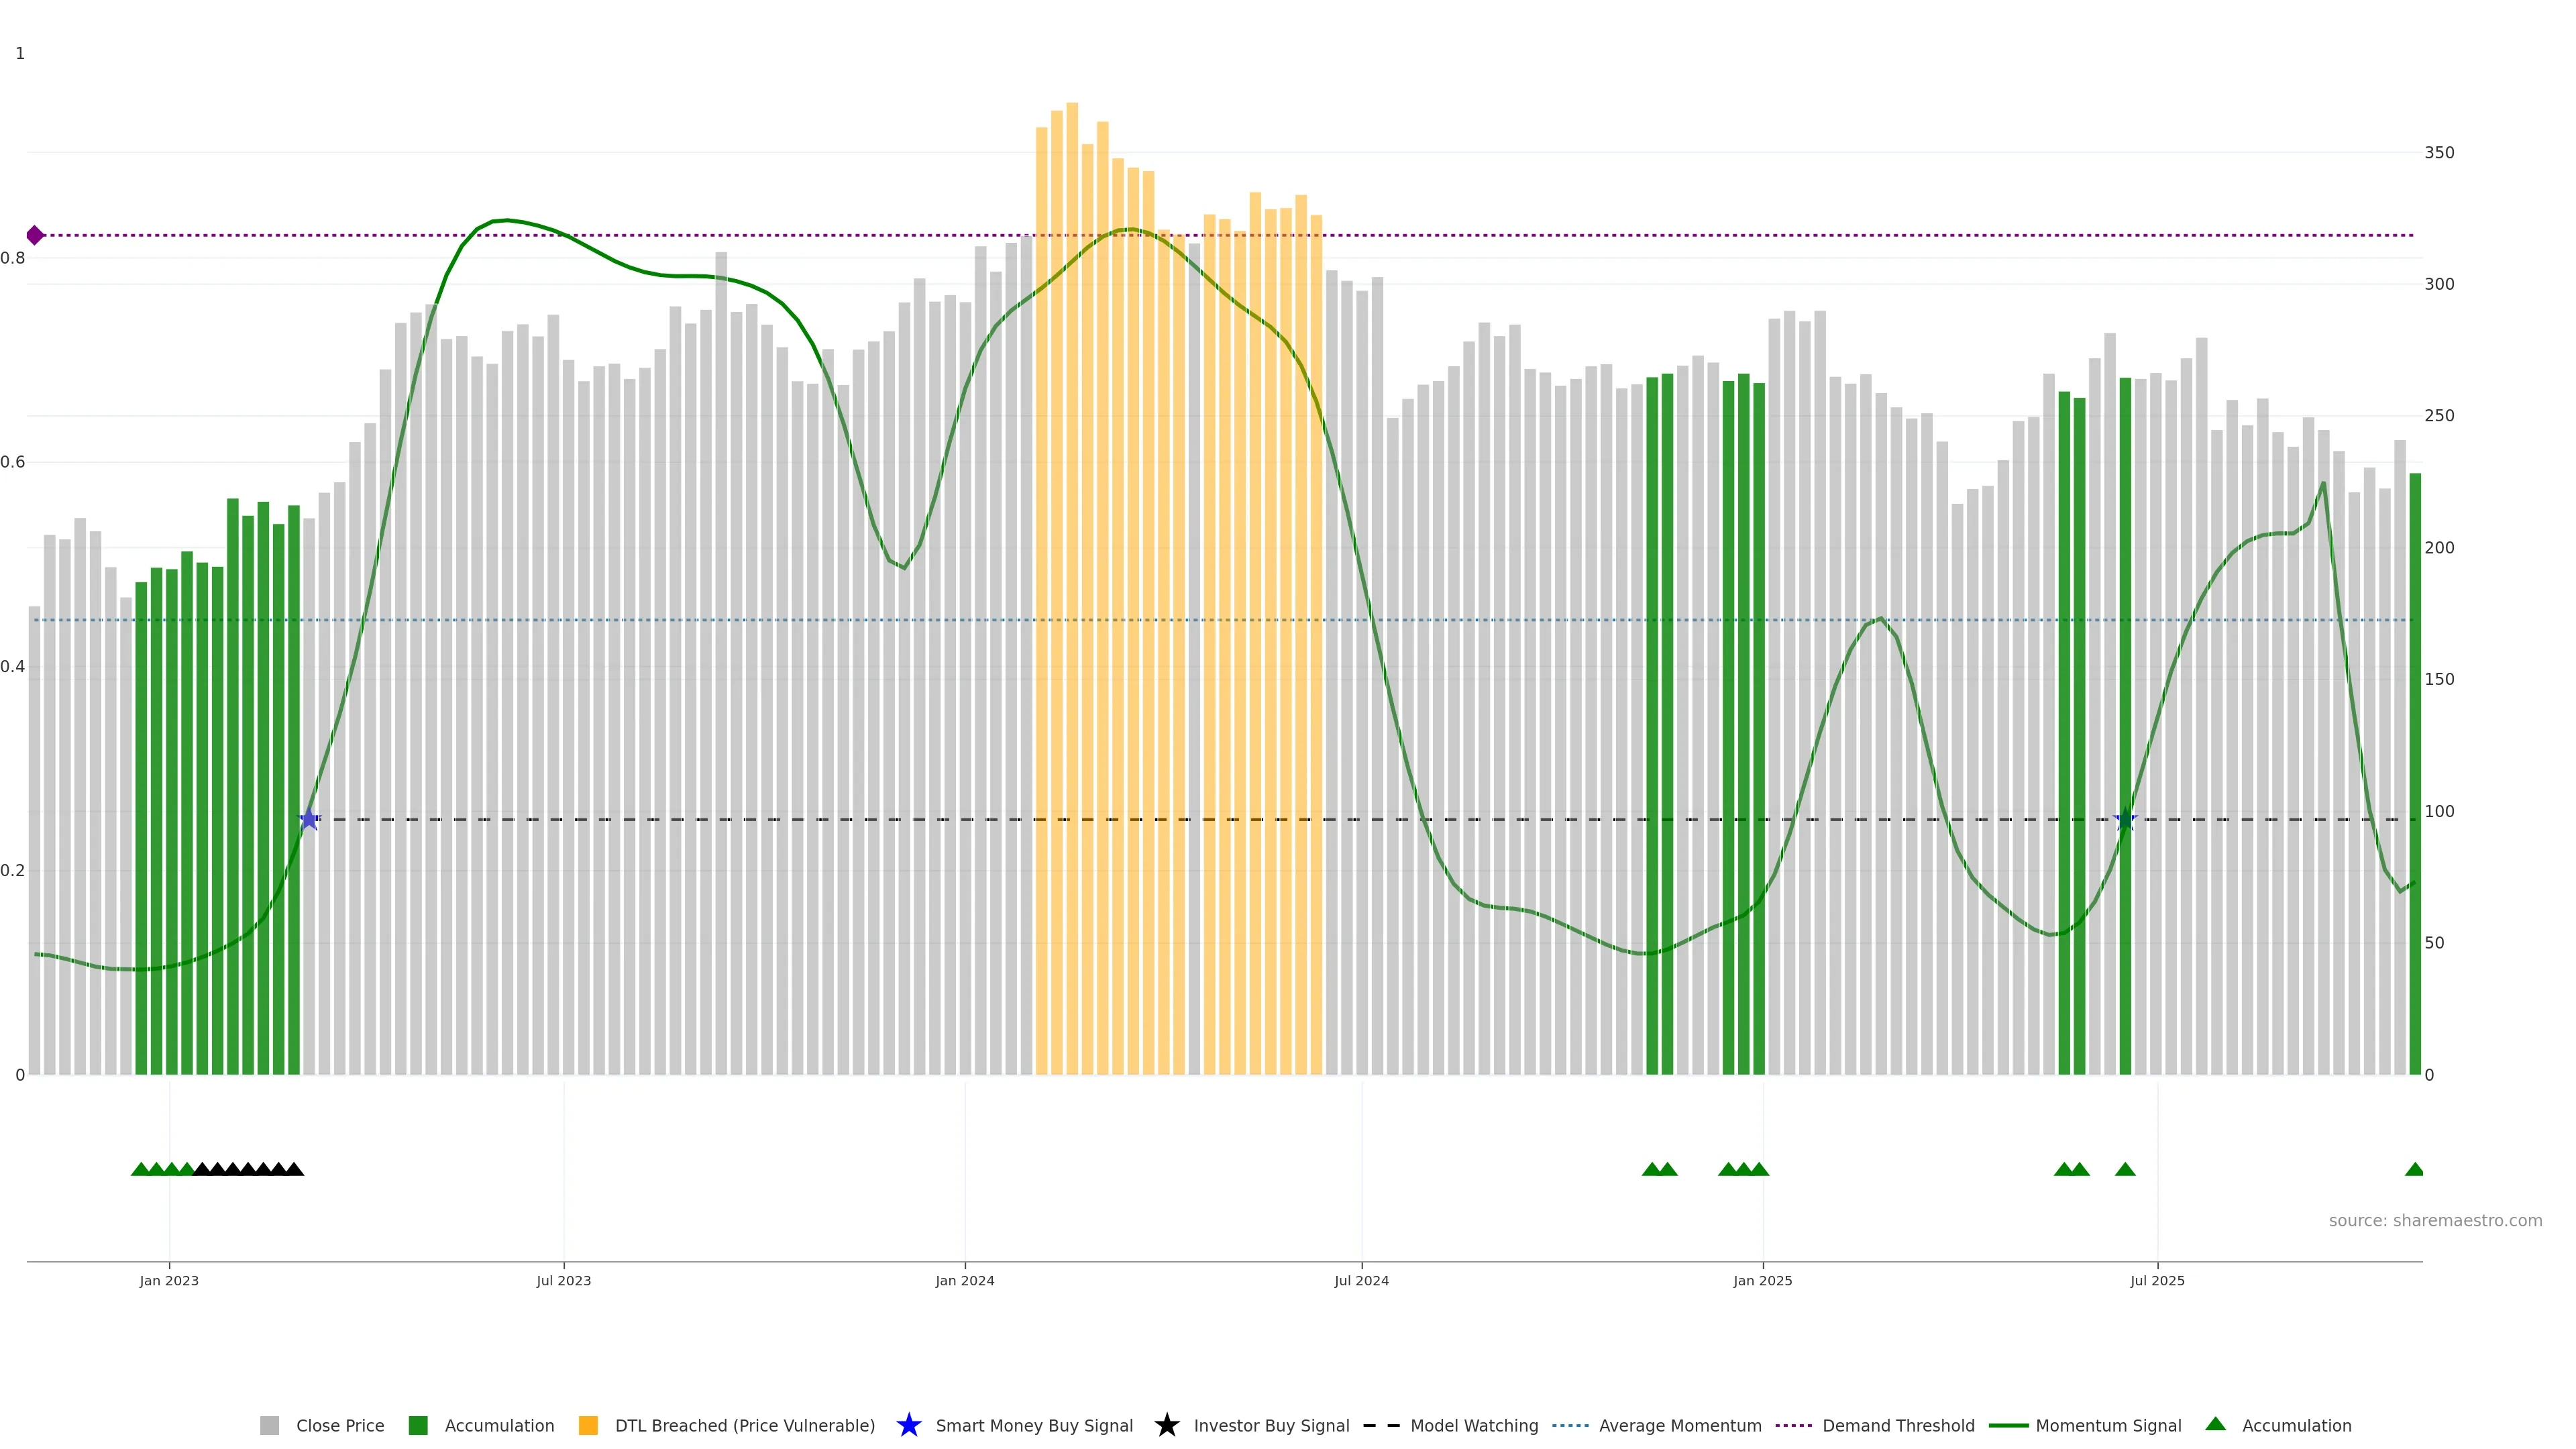Click the gray Close Price legend swatch
2576x1449 pixels.
(x=269, y=1425)
